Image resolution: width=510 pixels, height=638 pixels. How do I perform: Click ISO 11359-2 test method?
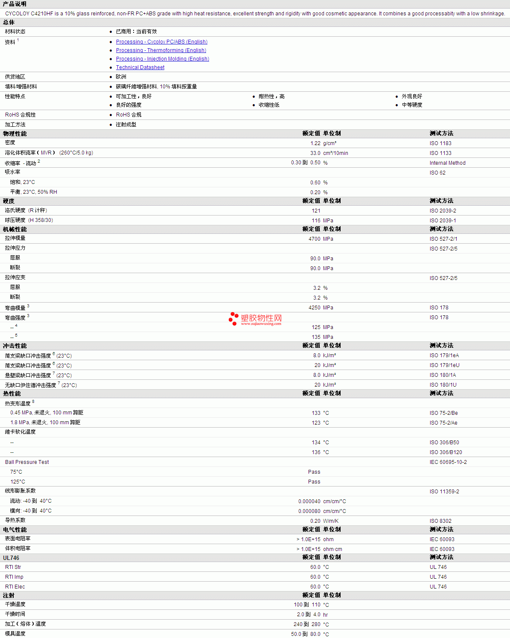coord(444,492)
